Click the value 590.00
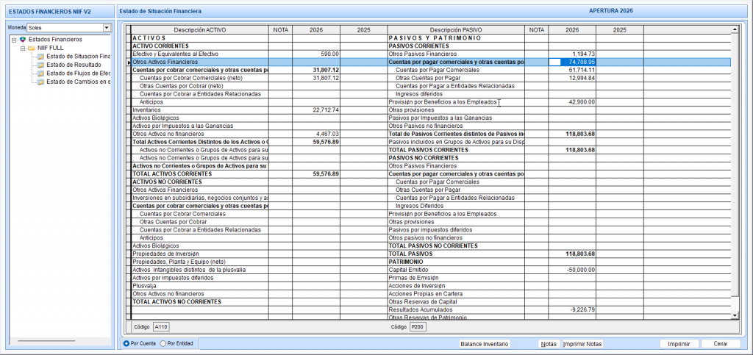This screenshot has width=753, height=355. tap(316, 54)
